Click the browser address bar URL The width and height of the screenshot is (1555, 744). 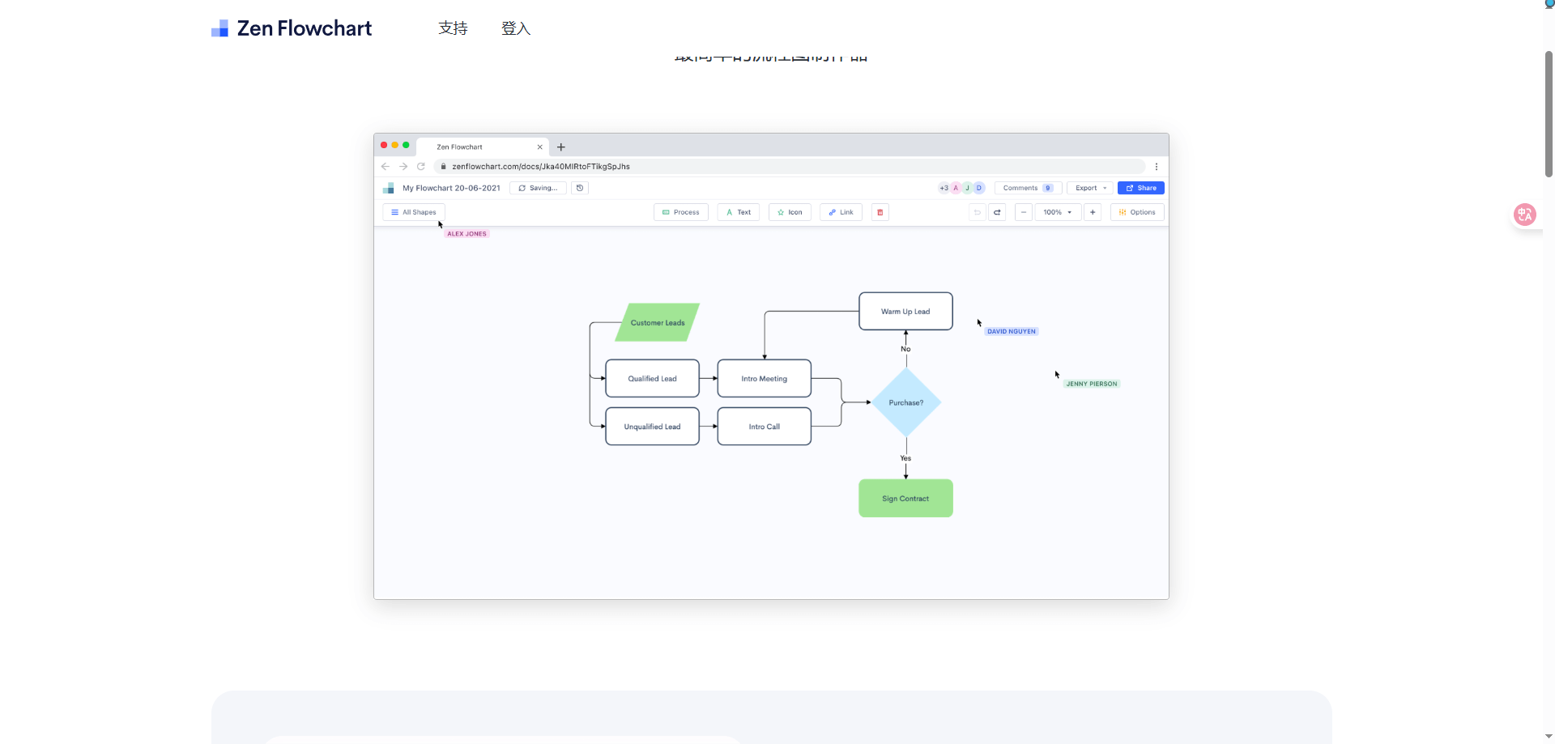[540, 167]
